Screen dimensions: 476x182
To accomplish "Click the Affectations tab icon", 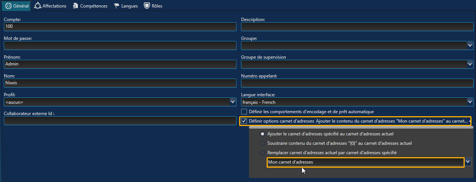I will [37, 6].
